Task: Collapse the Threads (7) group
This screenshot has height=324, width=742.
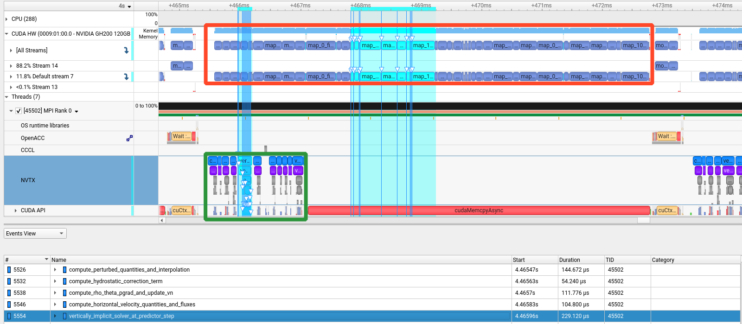Action: [6, 97]
